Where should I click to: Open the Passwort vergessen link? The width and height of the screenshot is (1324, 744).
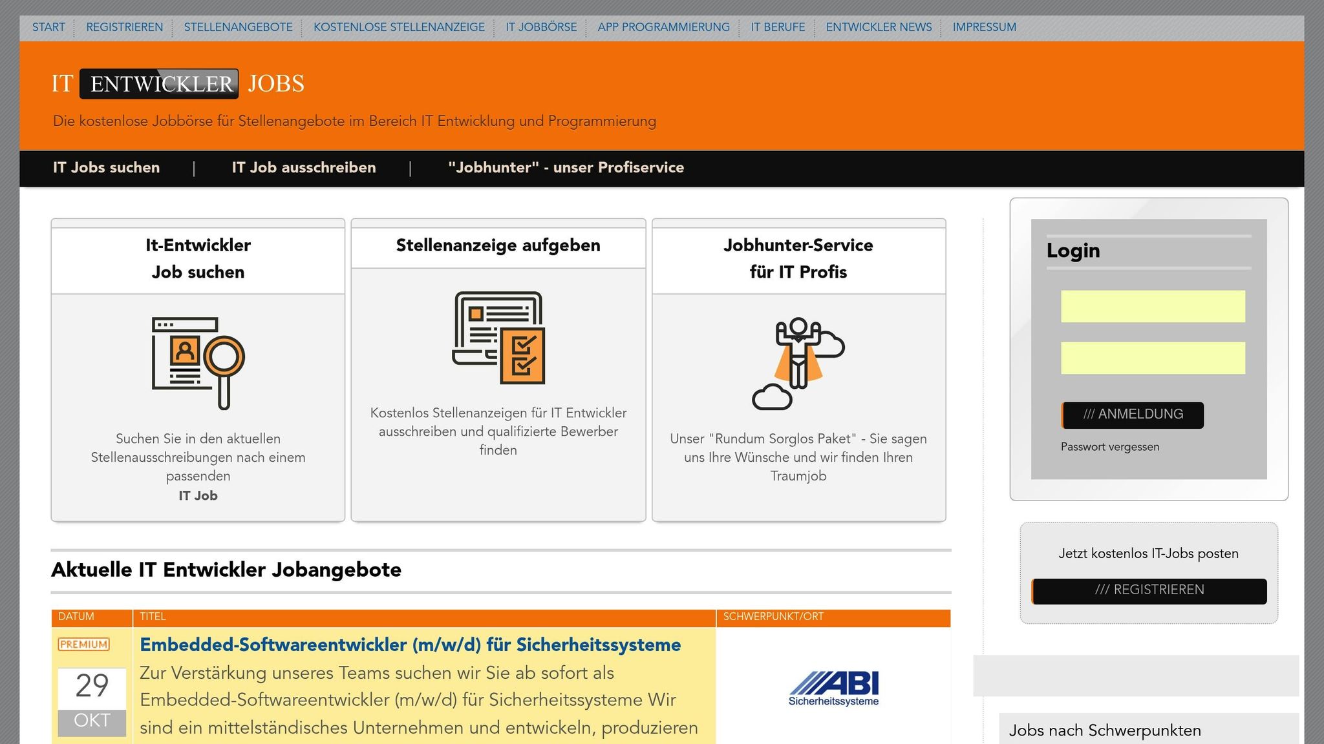1110,446
